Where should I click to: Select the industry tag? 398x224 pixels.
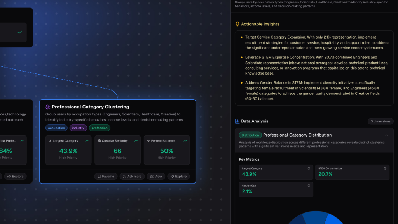[78, 128]
